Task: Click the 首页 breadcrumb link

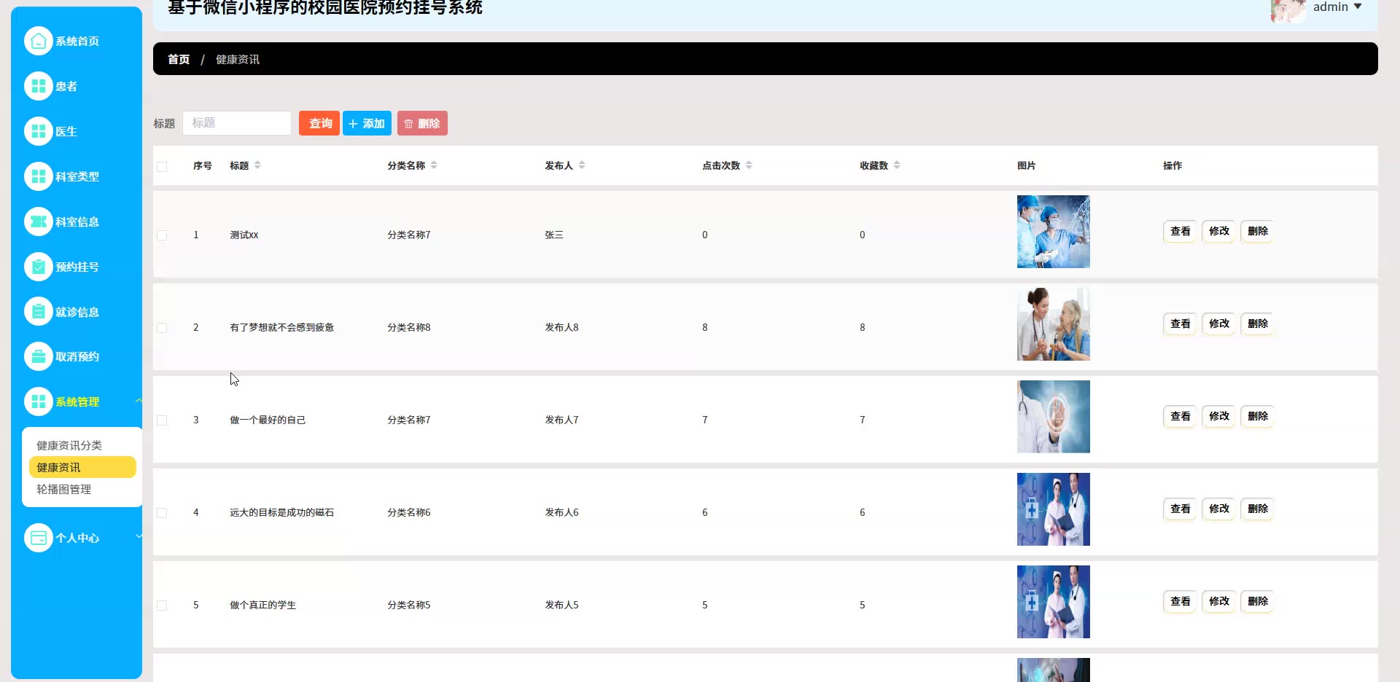Action: (179, 59)
